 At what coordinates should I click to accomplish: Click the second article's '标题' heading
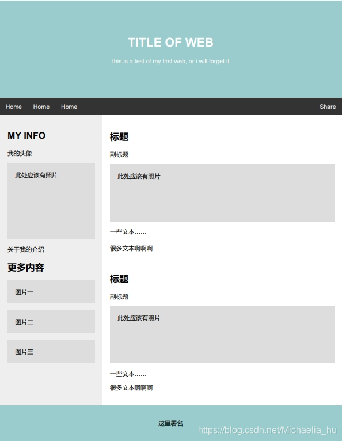[x=119, y=279]
